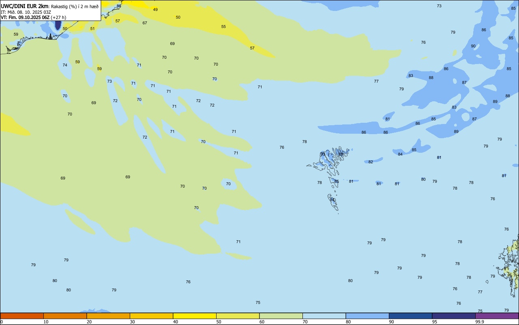Viewport: 519px width, 325px height.
Task: Click the '99.9' legend tick label
Action: coord(480,322)
